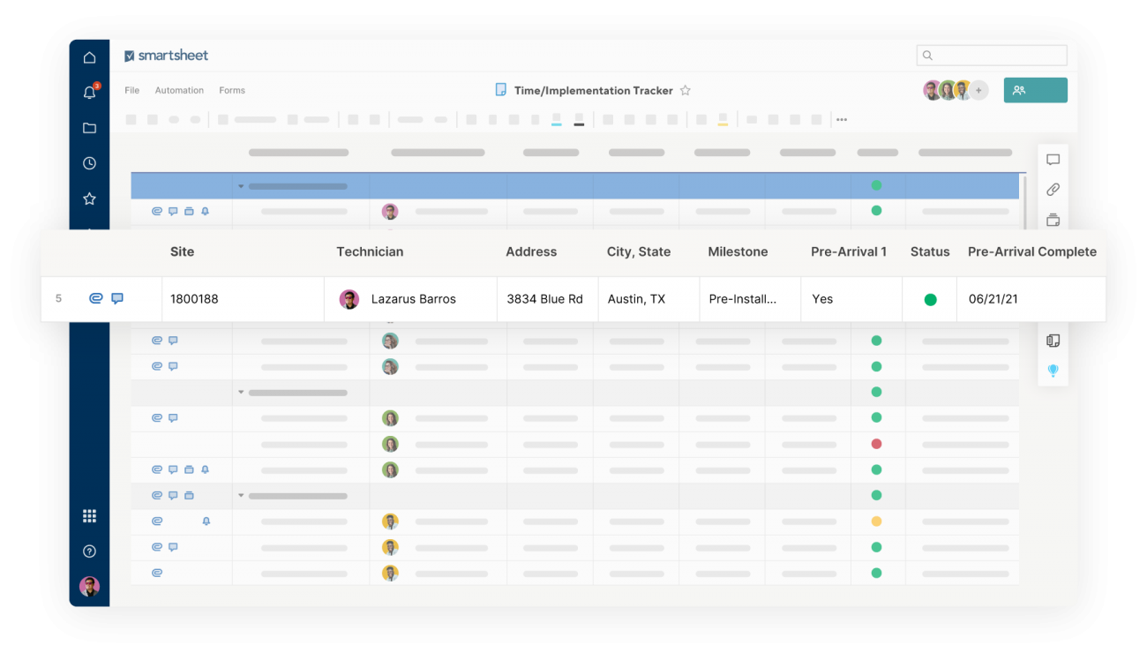
Task: Click the green status dot on row 5
Action: [929, 298]
